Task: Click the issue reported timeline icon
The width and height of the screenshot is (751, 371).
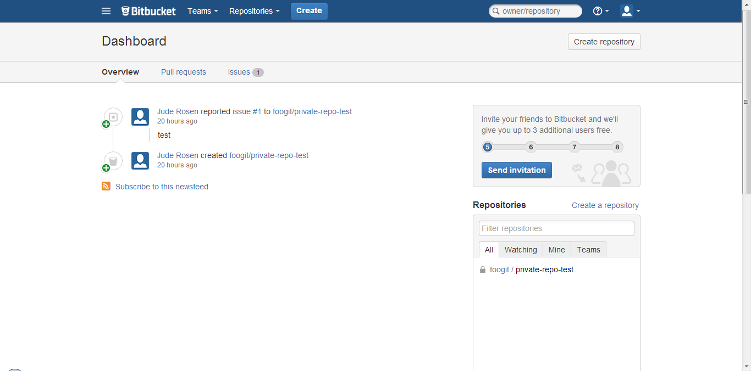Action: pos(113,117)
